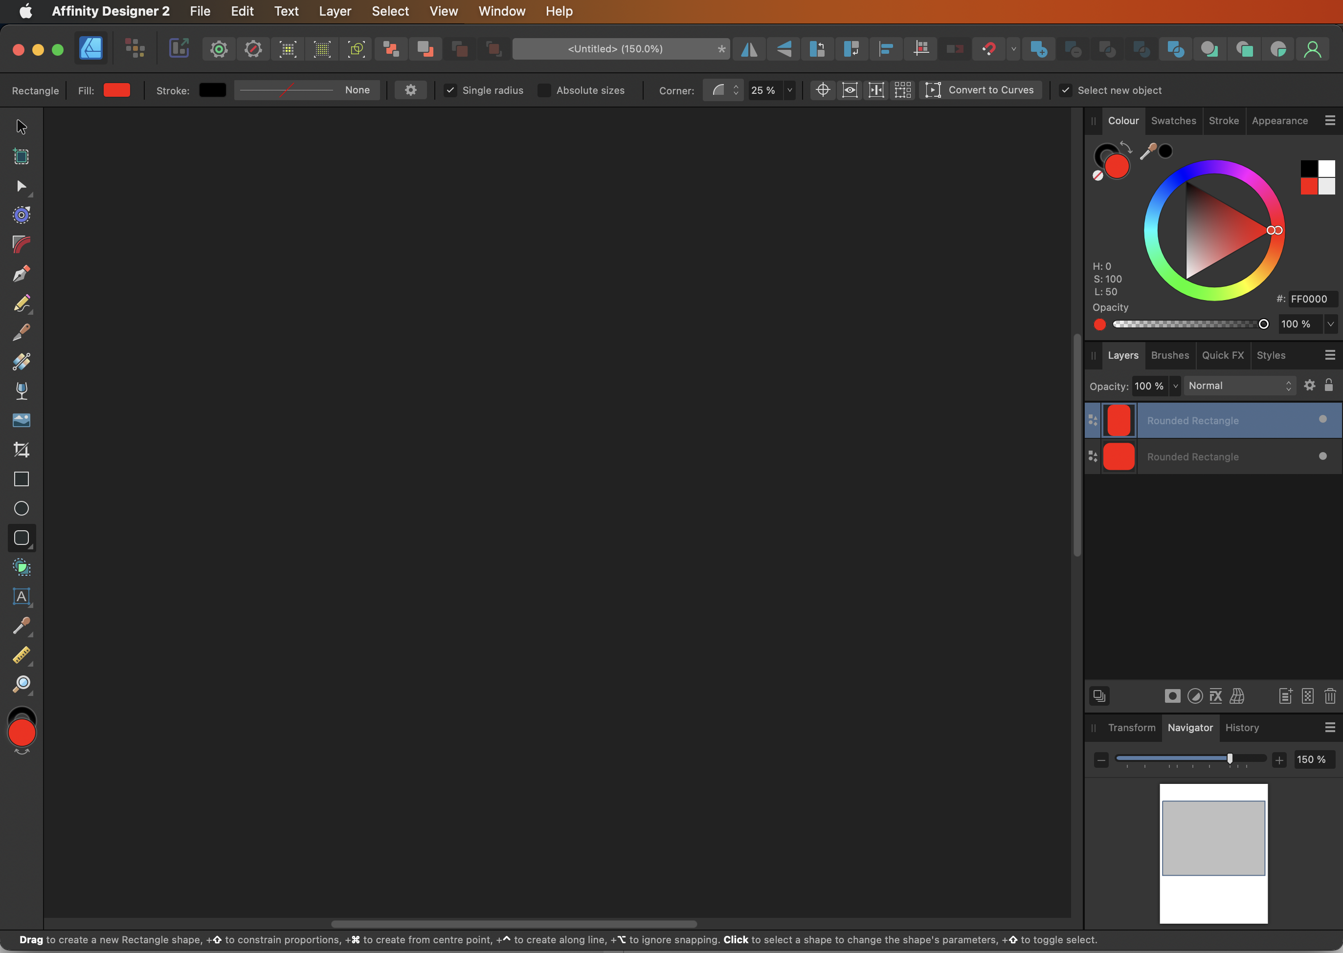Select the Colour Picker eyedropper tool
The height and width of the screenshot is (953, 1343).
tap(21, 626)
